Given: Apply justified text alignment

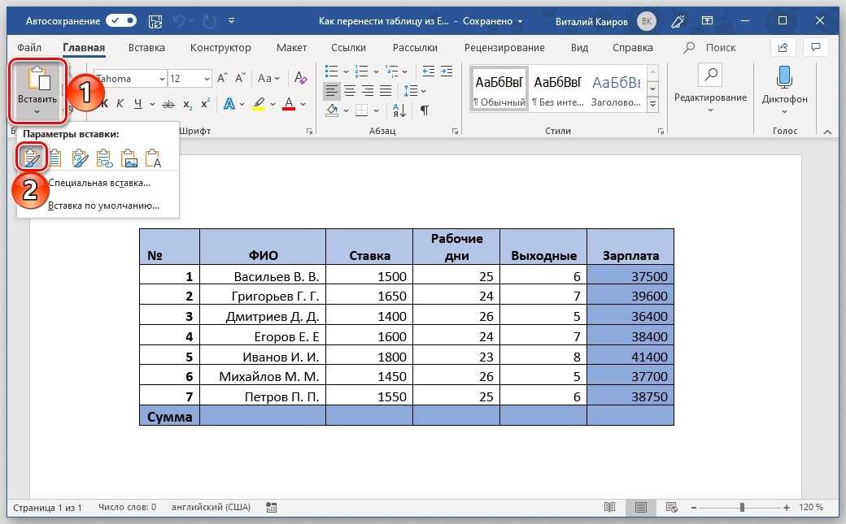Looking at the screenshot, I should coord(386,90).
